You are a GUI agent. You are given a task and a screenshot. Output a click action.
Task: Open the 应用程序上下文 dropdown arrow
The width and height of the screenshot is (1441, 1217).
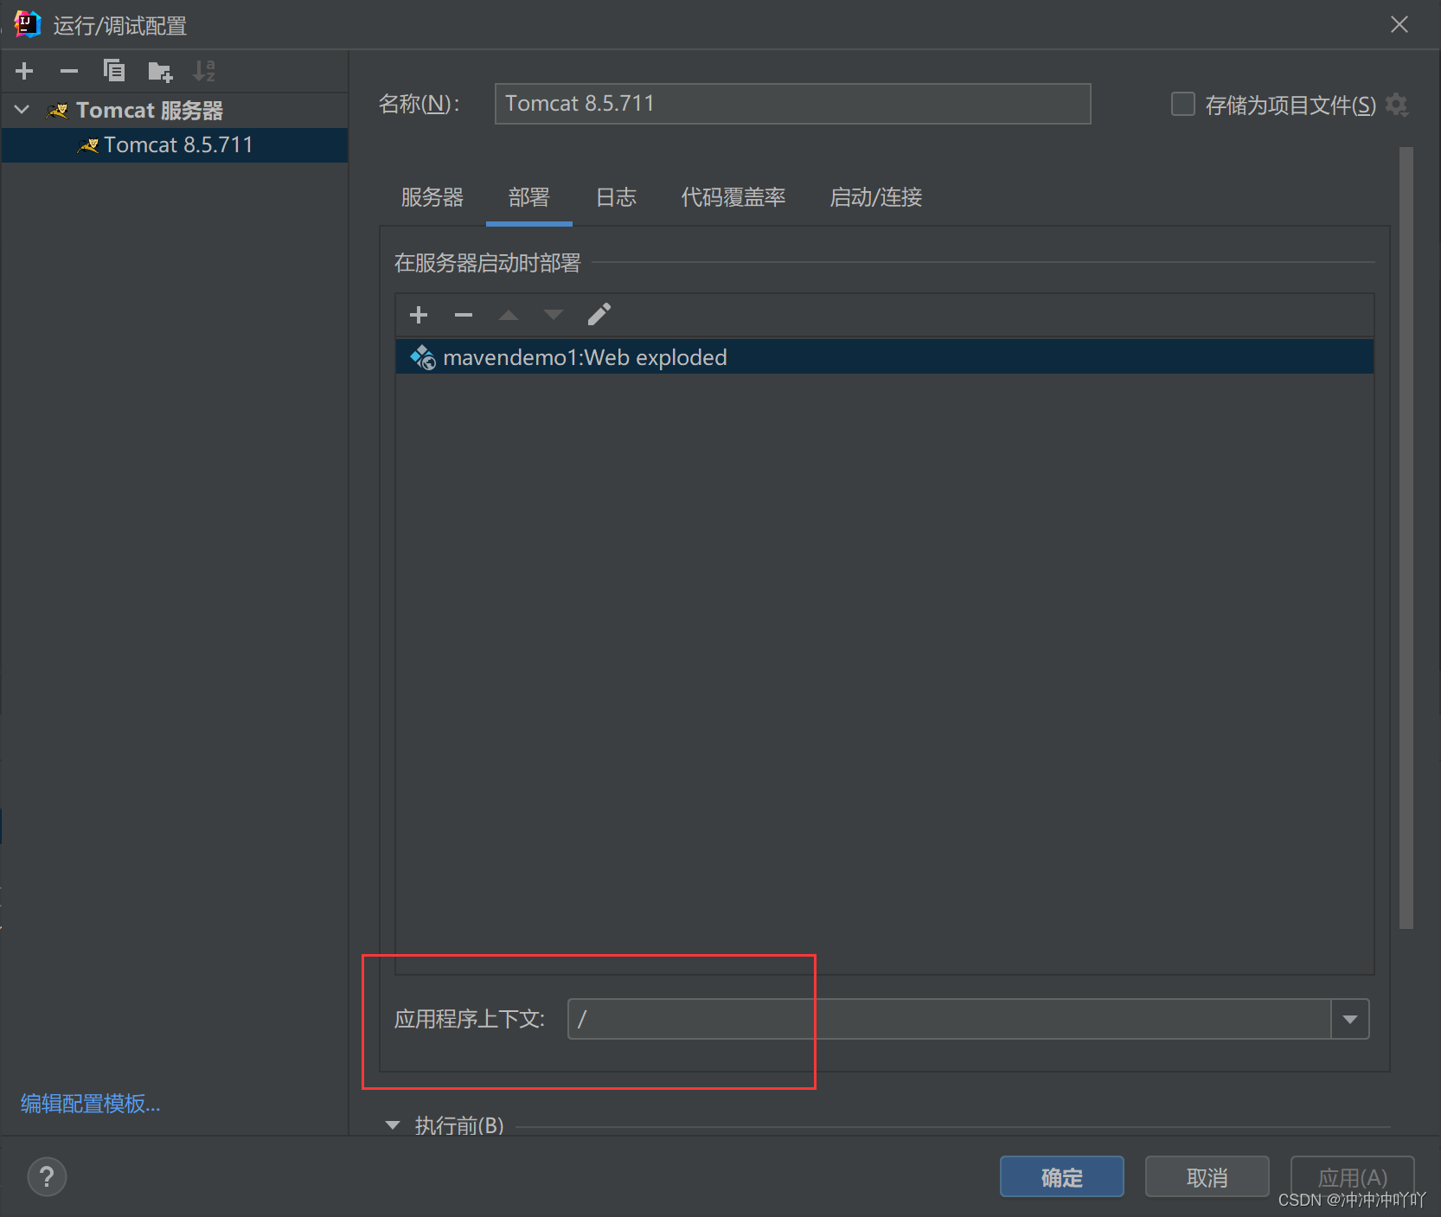pos(1349,1019)
